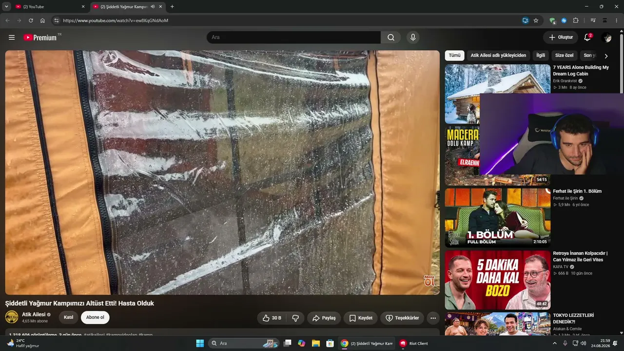The width and height of the screenshot is (624, 351).
Task: Join the channel with Katıl
Action: coord(69,317)
